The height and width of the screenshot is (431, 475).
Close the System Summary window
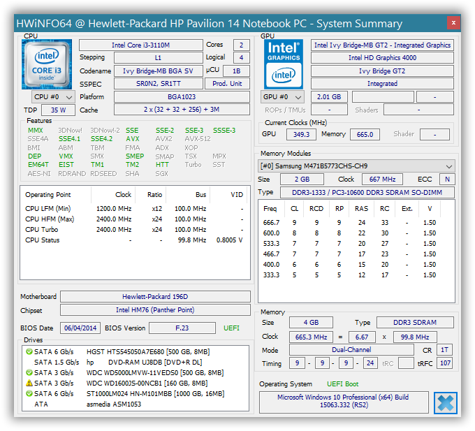point(453,23)
